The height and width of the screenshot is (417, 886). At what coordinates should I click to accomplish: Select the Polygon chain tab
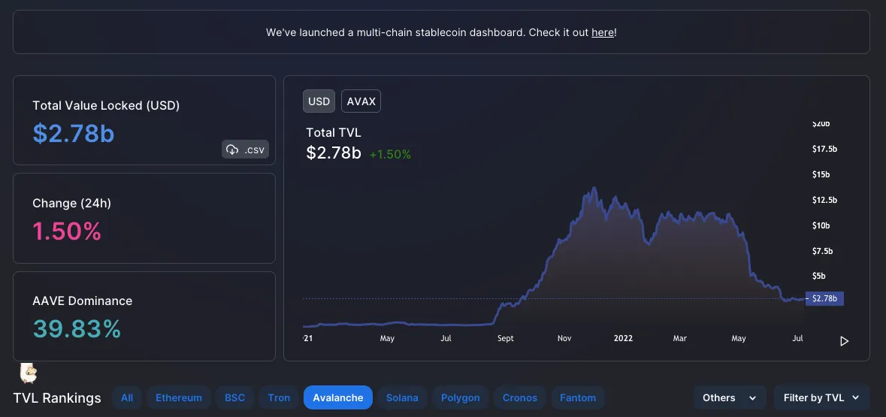[461, 397]
